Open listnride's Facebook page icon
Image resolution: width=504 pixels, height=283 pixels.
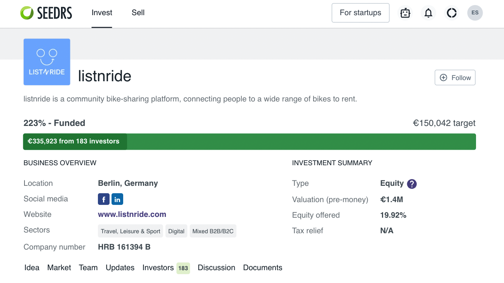(x=104, y=199)
